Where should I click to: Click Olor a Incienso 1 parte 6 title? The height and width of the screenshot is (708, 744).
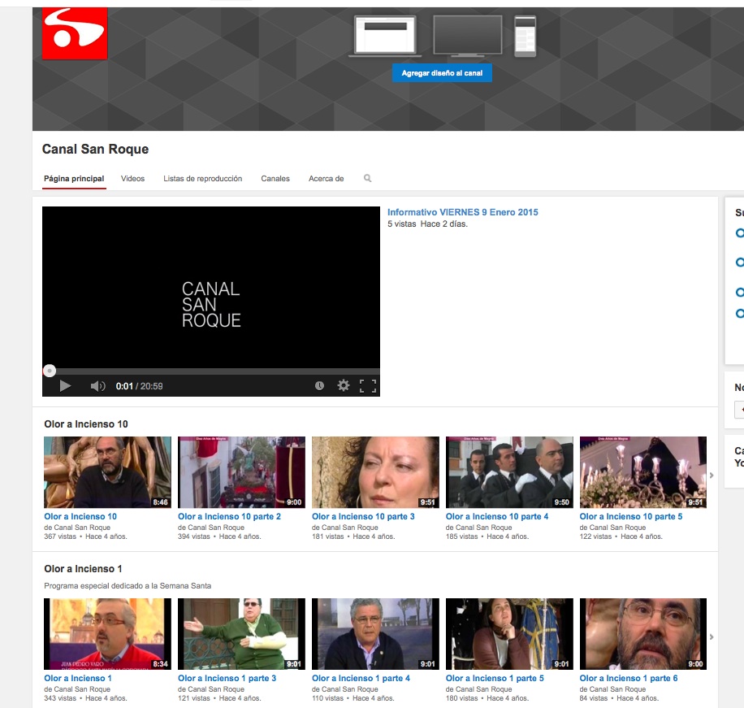(x=628, y=679)
